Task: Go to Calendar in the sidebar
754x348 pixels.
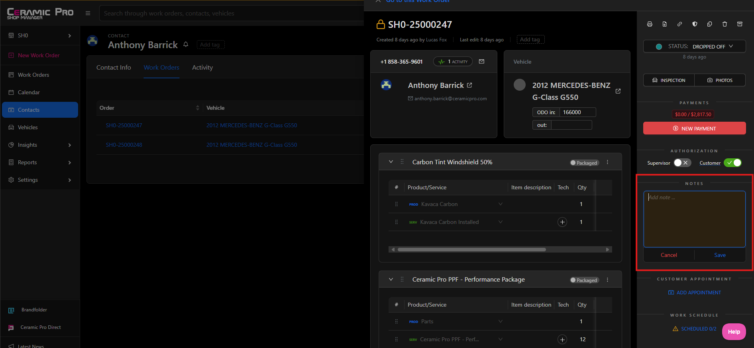Action: tap(40, 92)
